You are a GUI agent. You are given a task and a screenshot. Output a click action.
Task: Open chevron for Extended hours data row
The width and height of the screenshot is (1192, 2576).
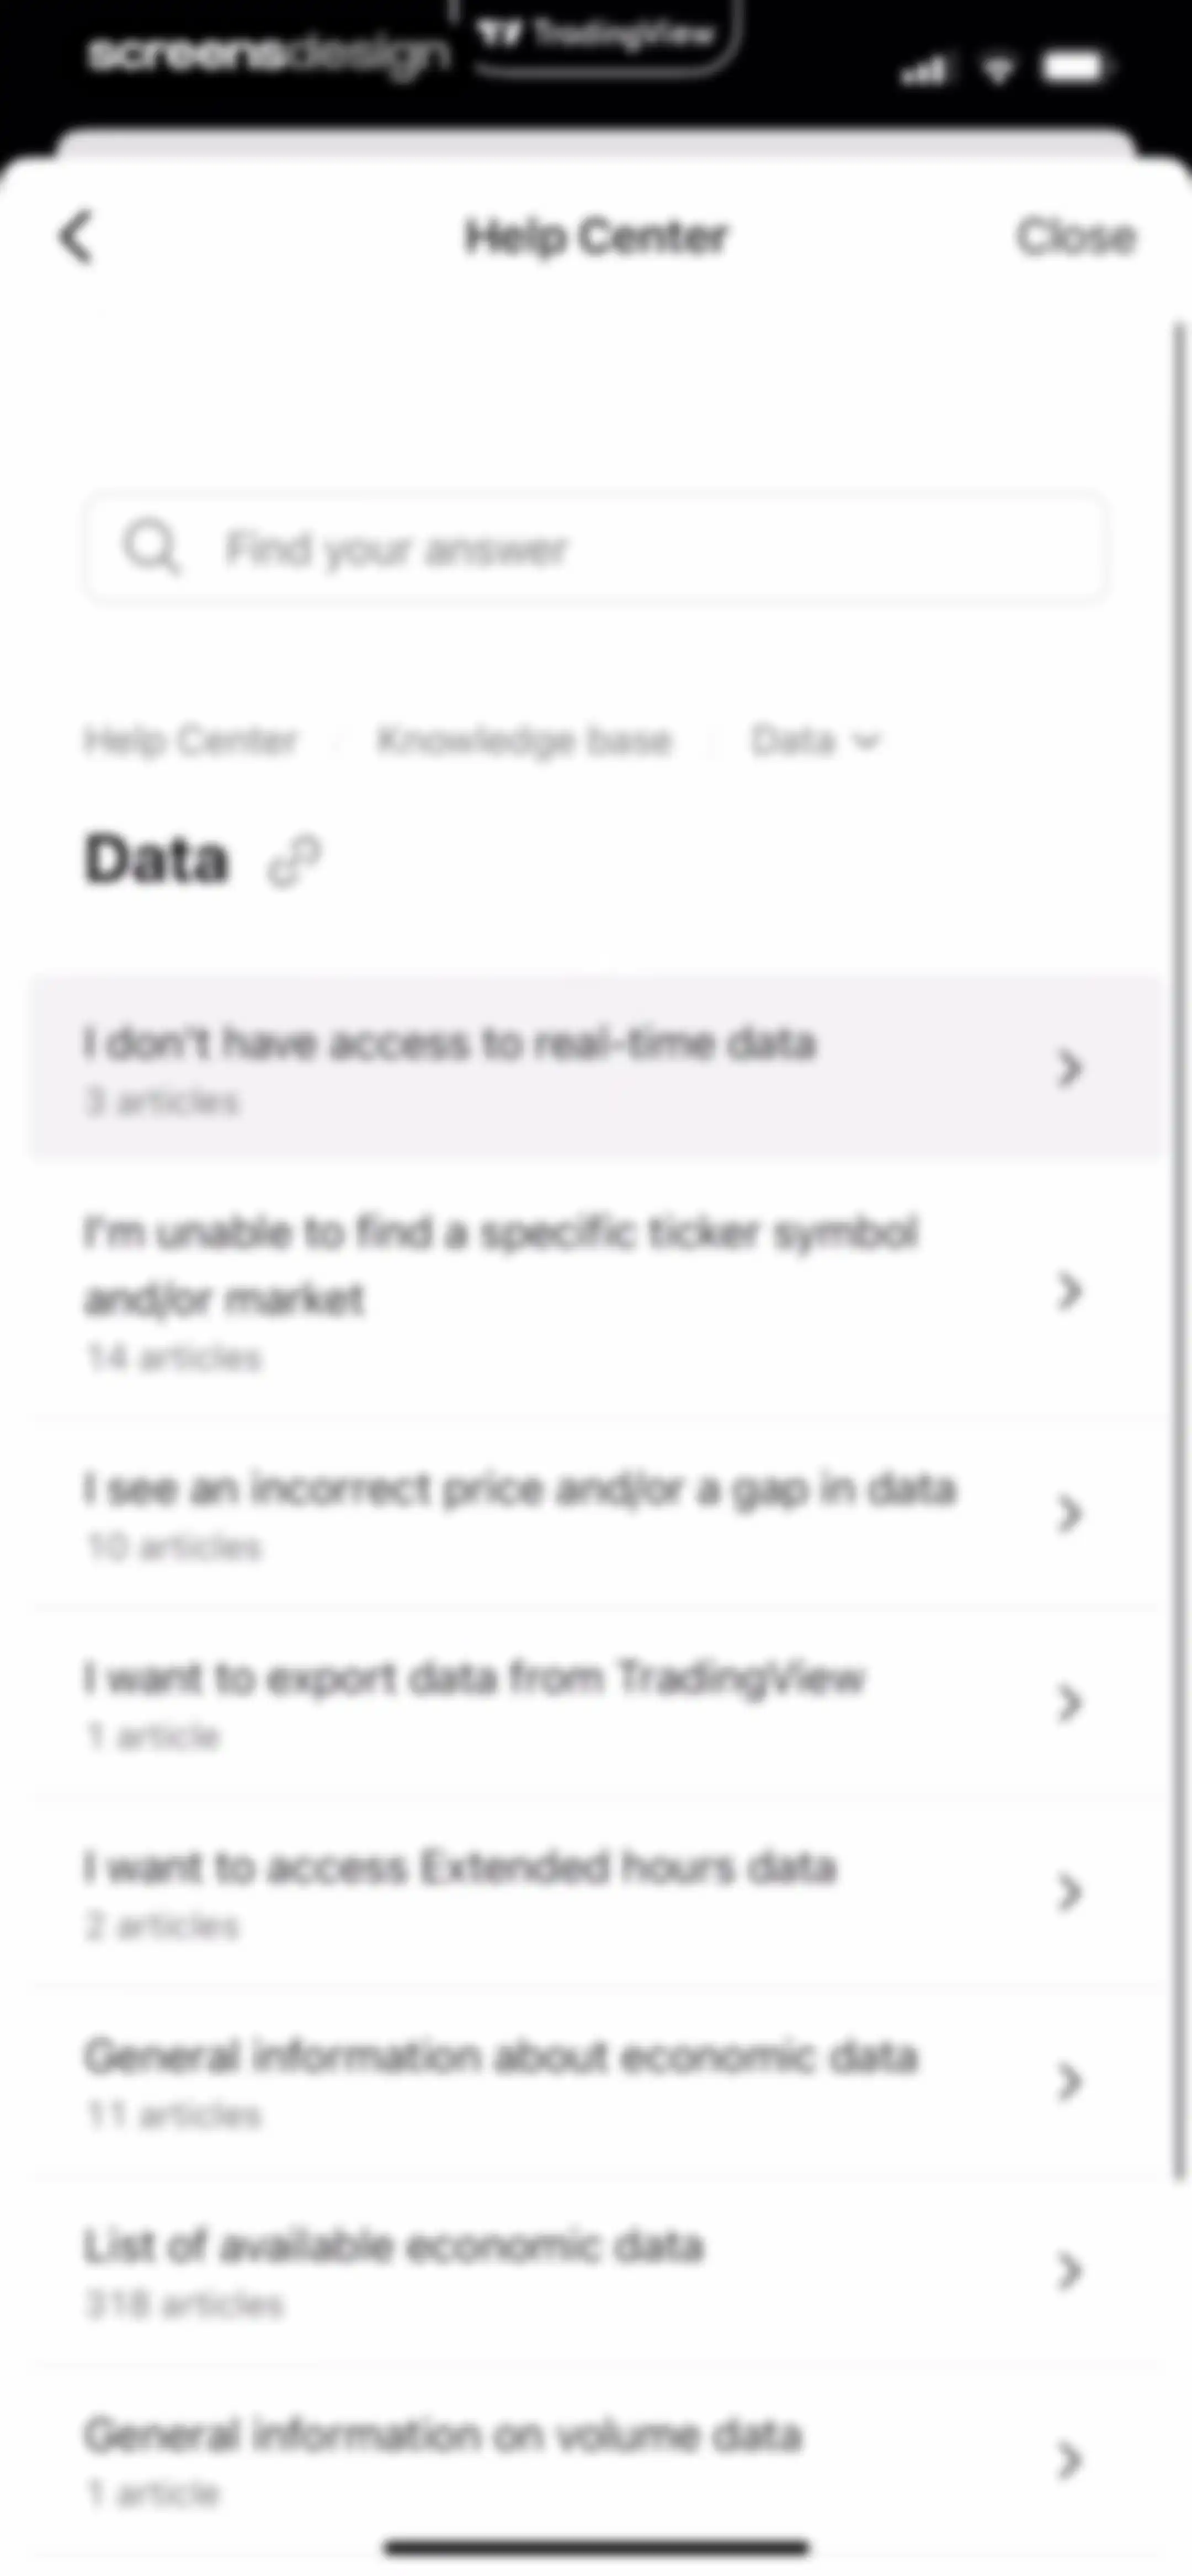1069,1892
